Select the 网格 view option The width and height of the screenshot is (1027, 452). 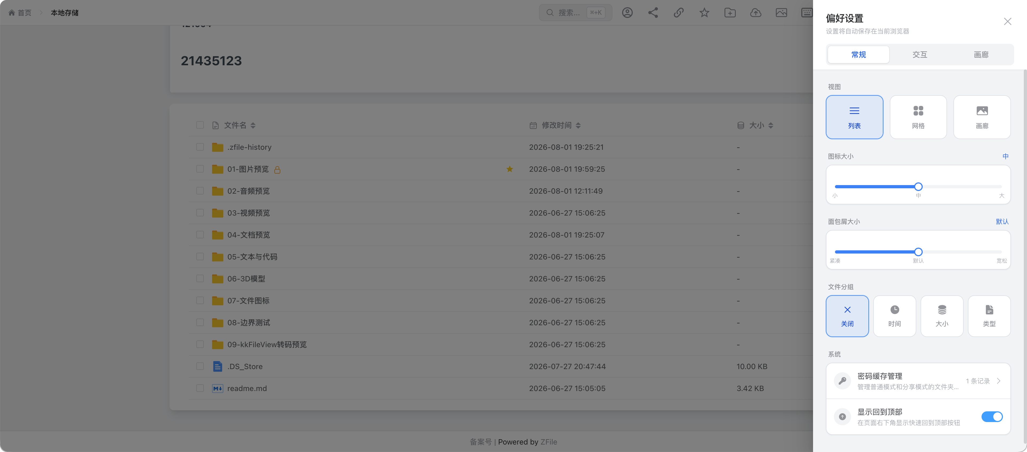(918, 117)
